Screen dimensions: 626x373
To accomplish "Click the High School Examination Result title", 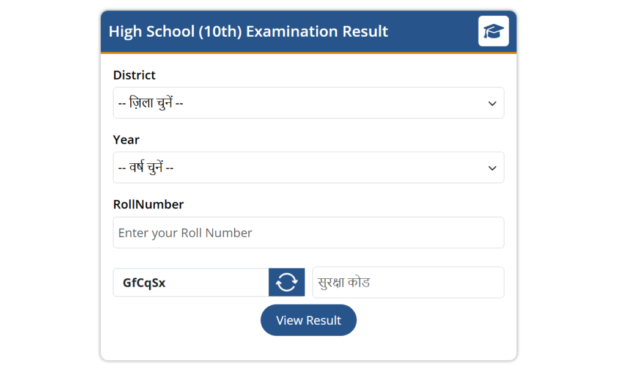I will (248, 31).
